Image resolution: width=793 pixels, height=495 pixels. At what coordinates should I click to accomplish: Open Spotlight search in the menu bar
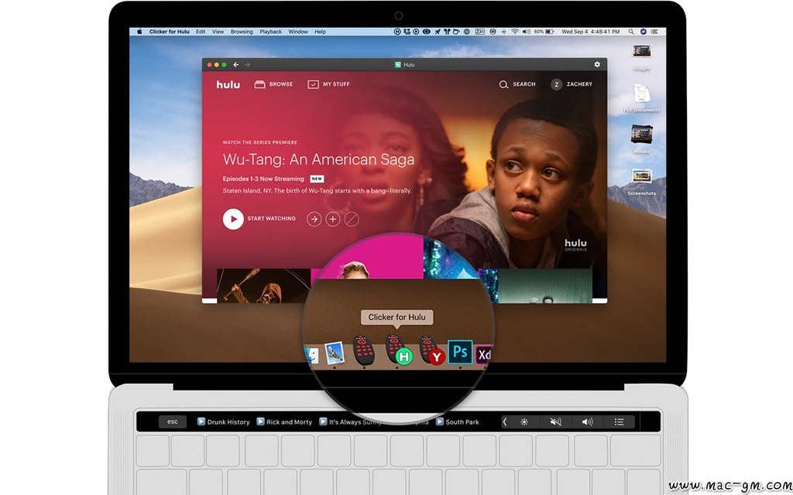pos(631,31)
